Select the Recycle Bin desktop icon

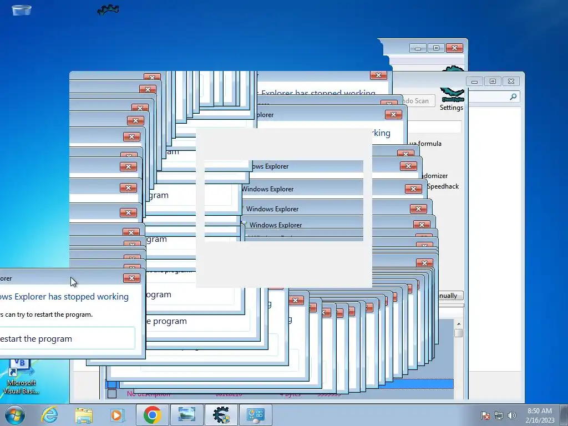(22, 9)
